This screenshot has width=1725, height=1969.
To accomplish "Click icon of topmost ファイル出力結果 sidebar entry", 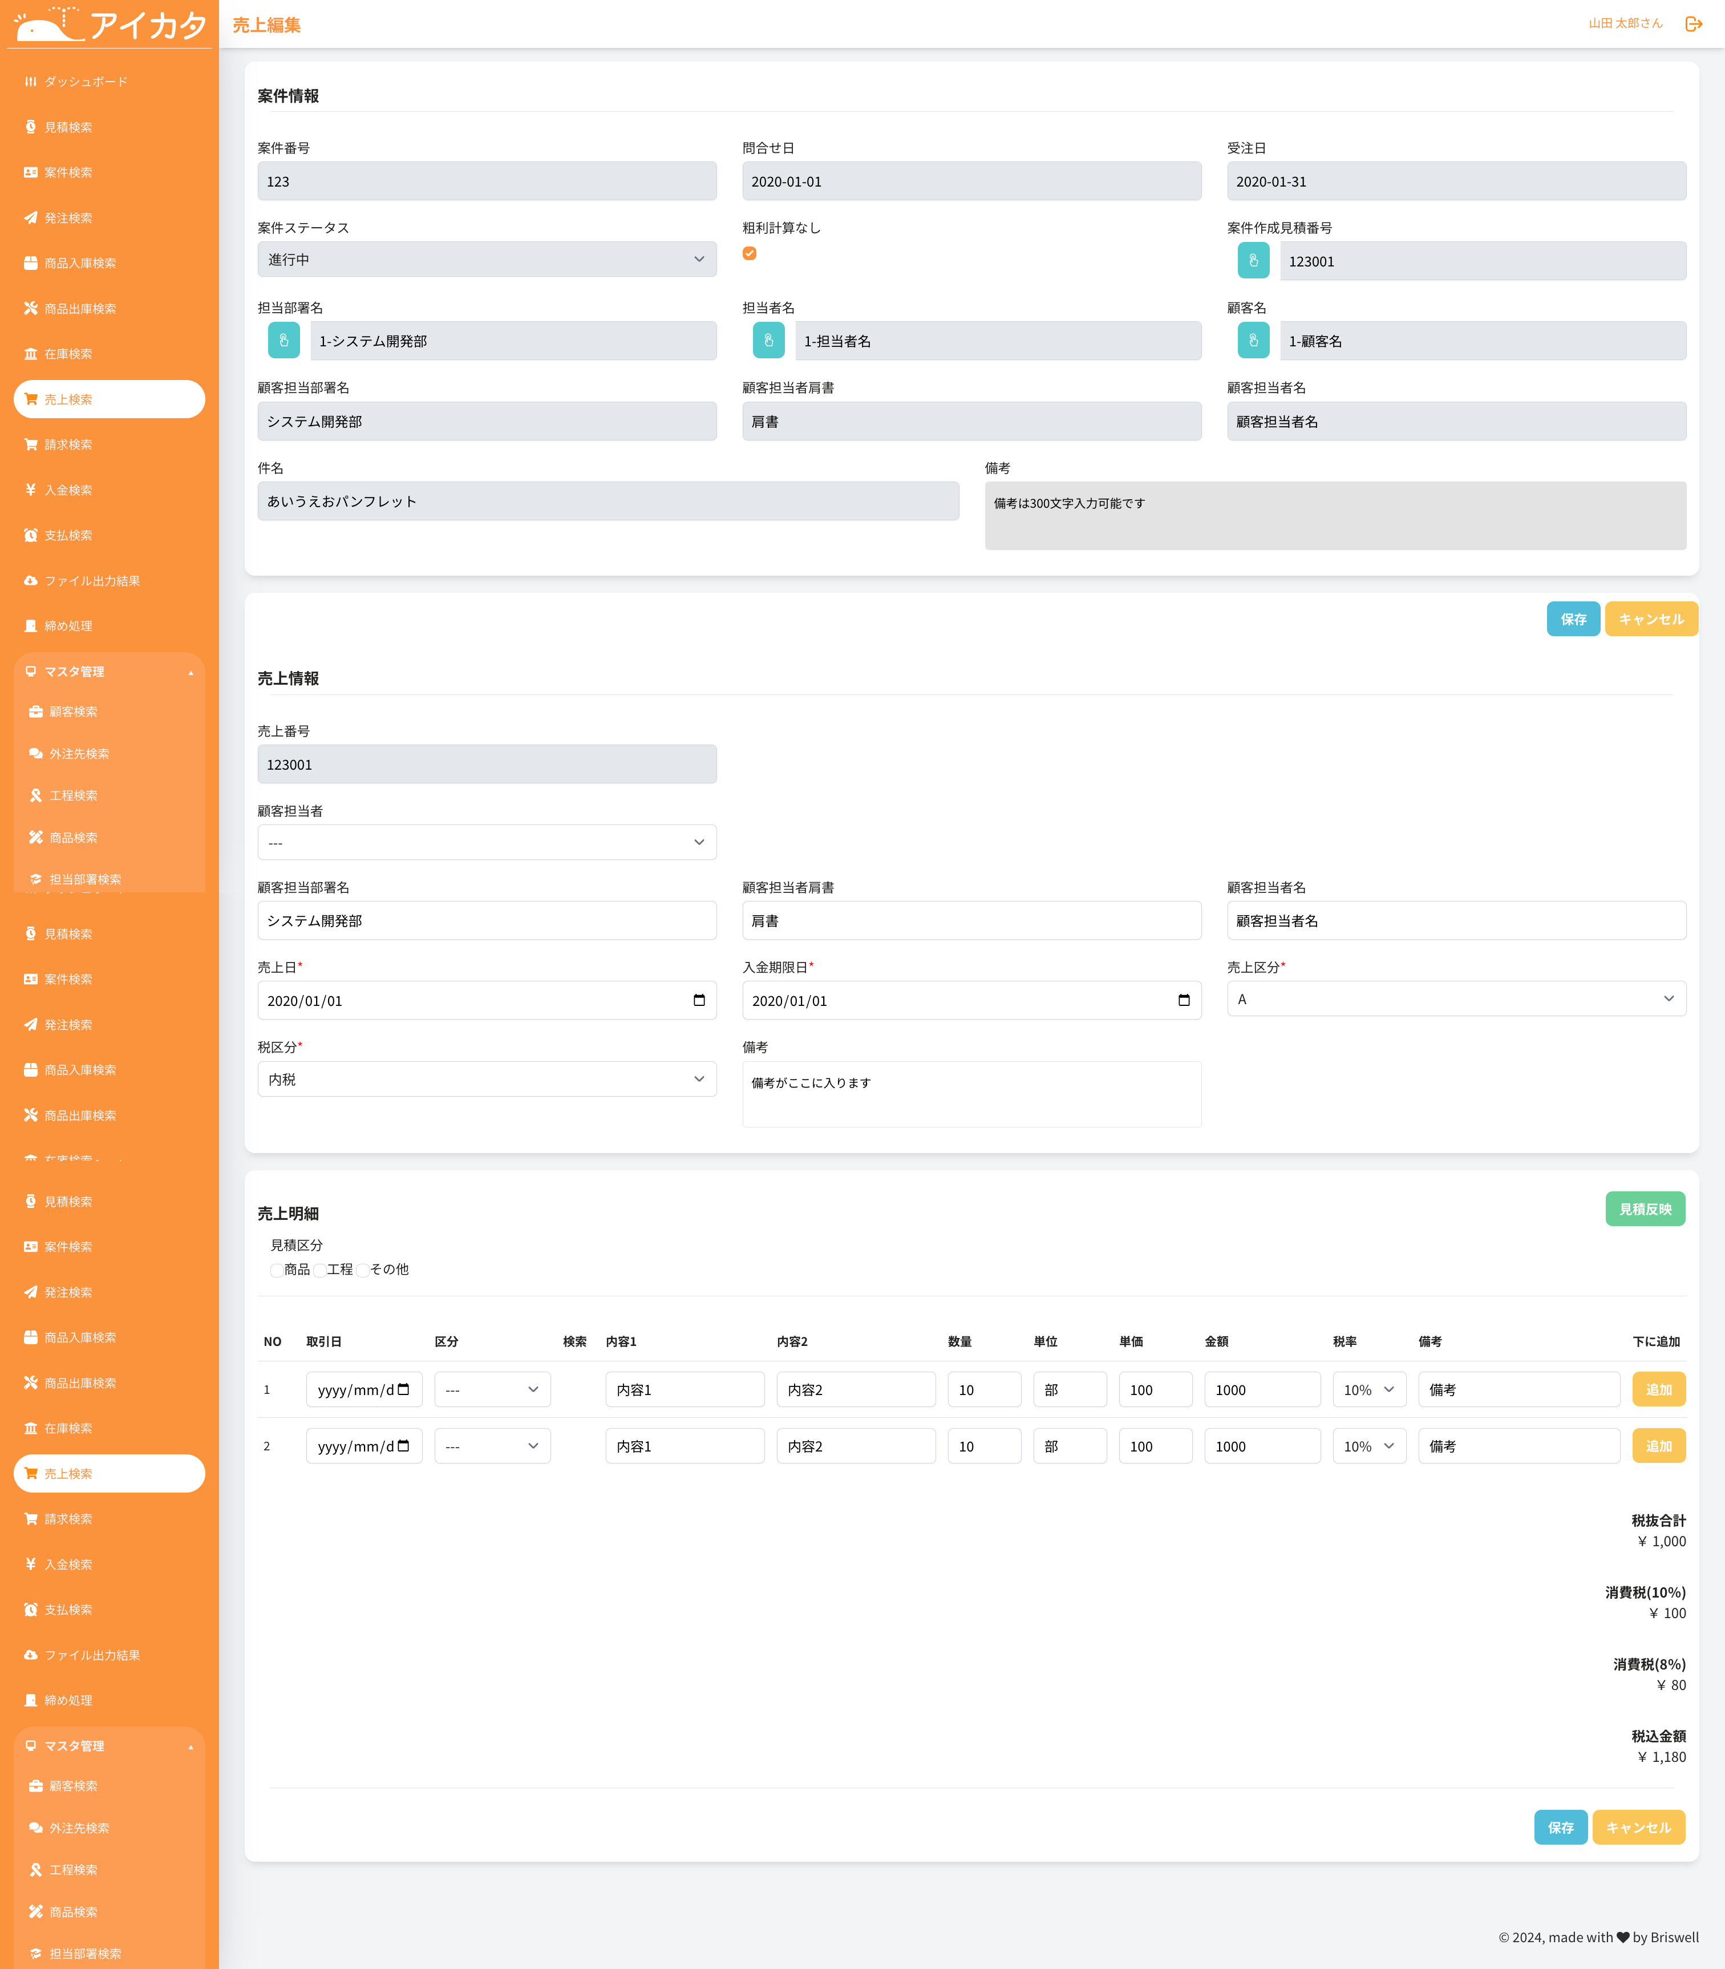I will click(x=31, y=581).
